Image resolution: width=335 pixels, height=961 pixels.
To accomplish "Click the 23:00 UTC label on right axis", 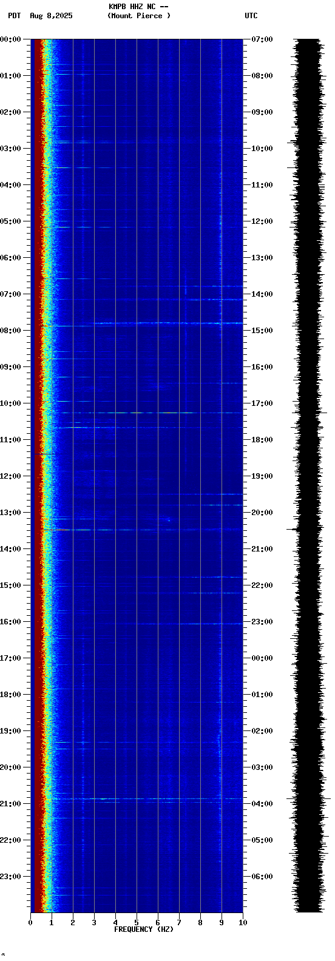I will [x=262, y=622].
